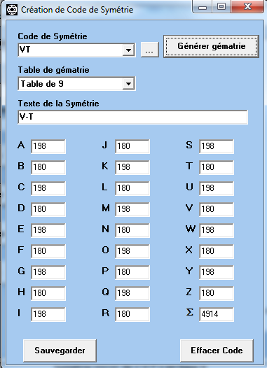Click the Code de Symétrie text box VT

pyautogui.click(x=70, y=50)
